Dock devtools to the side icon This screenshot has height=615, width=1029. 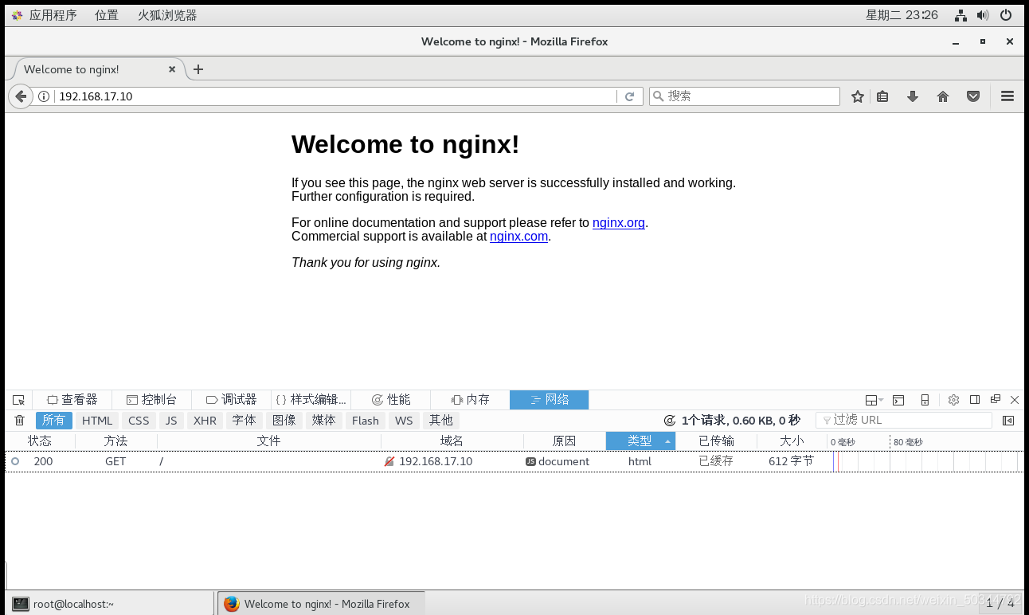coord(975,400)
